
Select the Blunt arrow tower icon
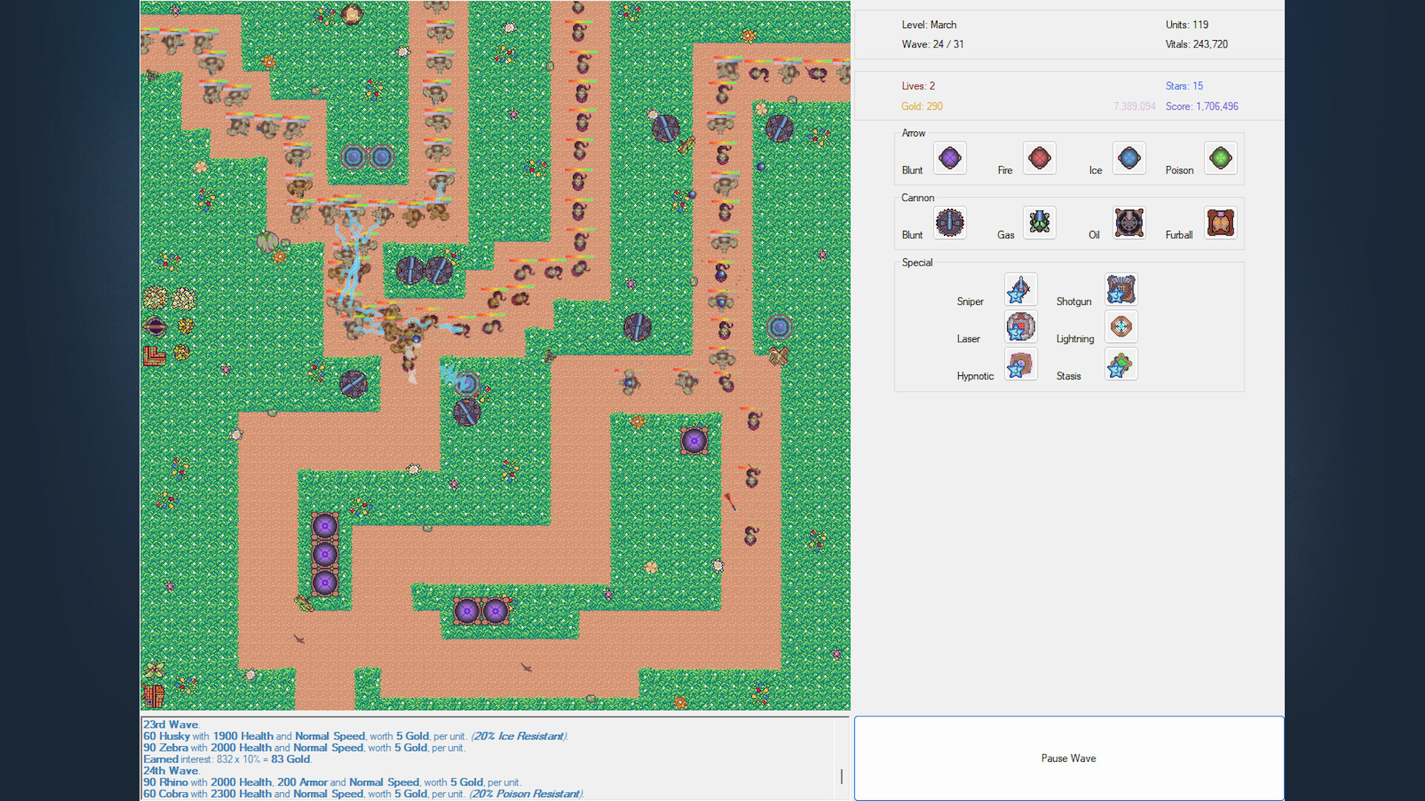click(x=949, y=158)
